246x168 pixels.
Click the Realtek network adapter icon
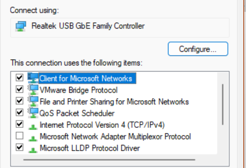tap(21, 26)
